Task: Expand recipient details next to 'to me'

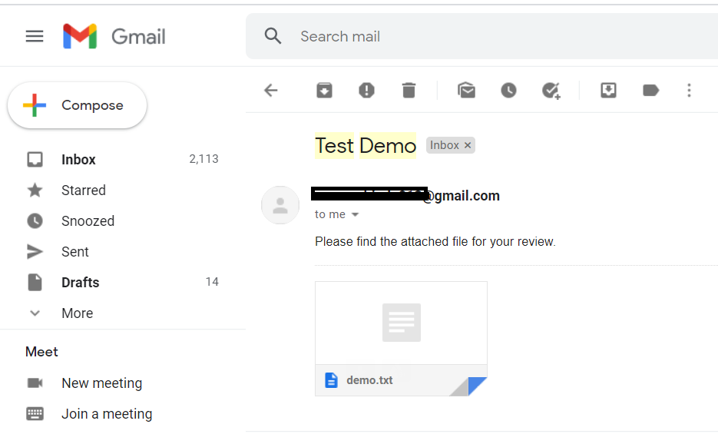Action: click(x=355, y=215)
